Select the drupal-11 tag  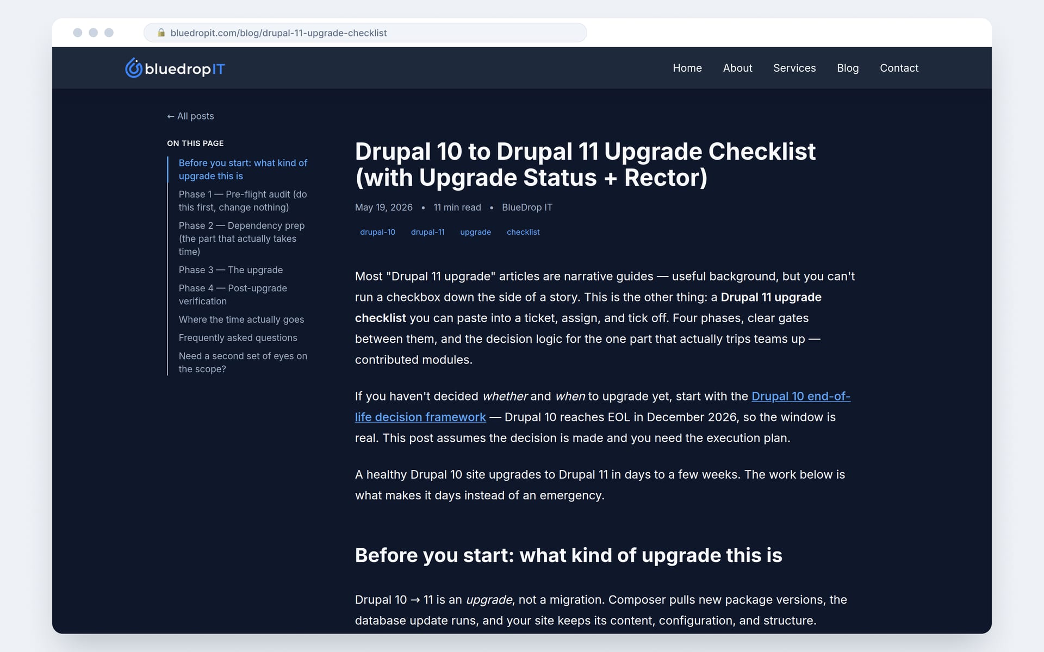point(427,232)
